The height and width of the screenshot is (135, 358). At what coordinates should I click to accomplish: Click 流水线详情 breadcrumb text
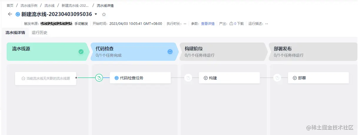105,6
